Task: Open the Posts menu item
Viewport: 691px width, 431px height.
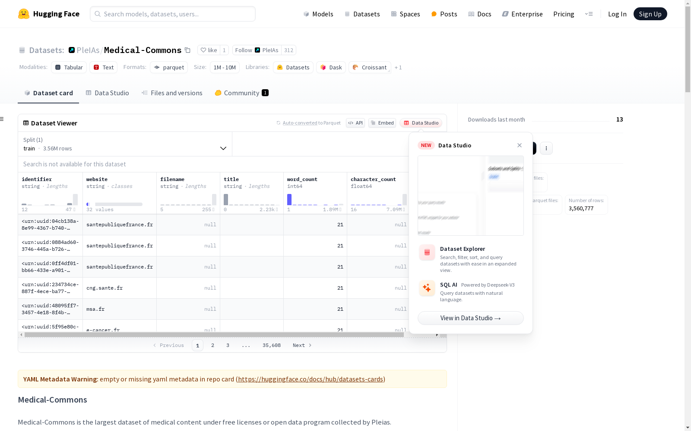Action: (x=444, y=14)
